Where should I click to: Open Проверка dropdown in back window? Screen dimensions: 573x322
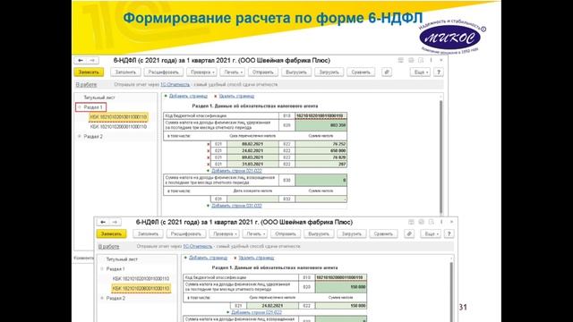pyautogui.click(x=202, y=72)
